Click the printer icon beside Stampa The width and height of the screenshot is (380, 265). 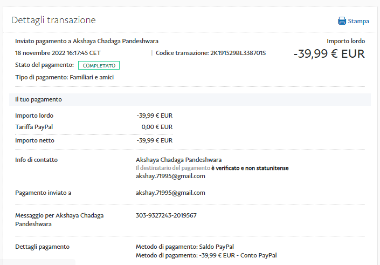point(342,21)
